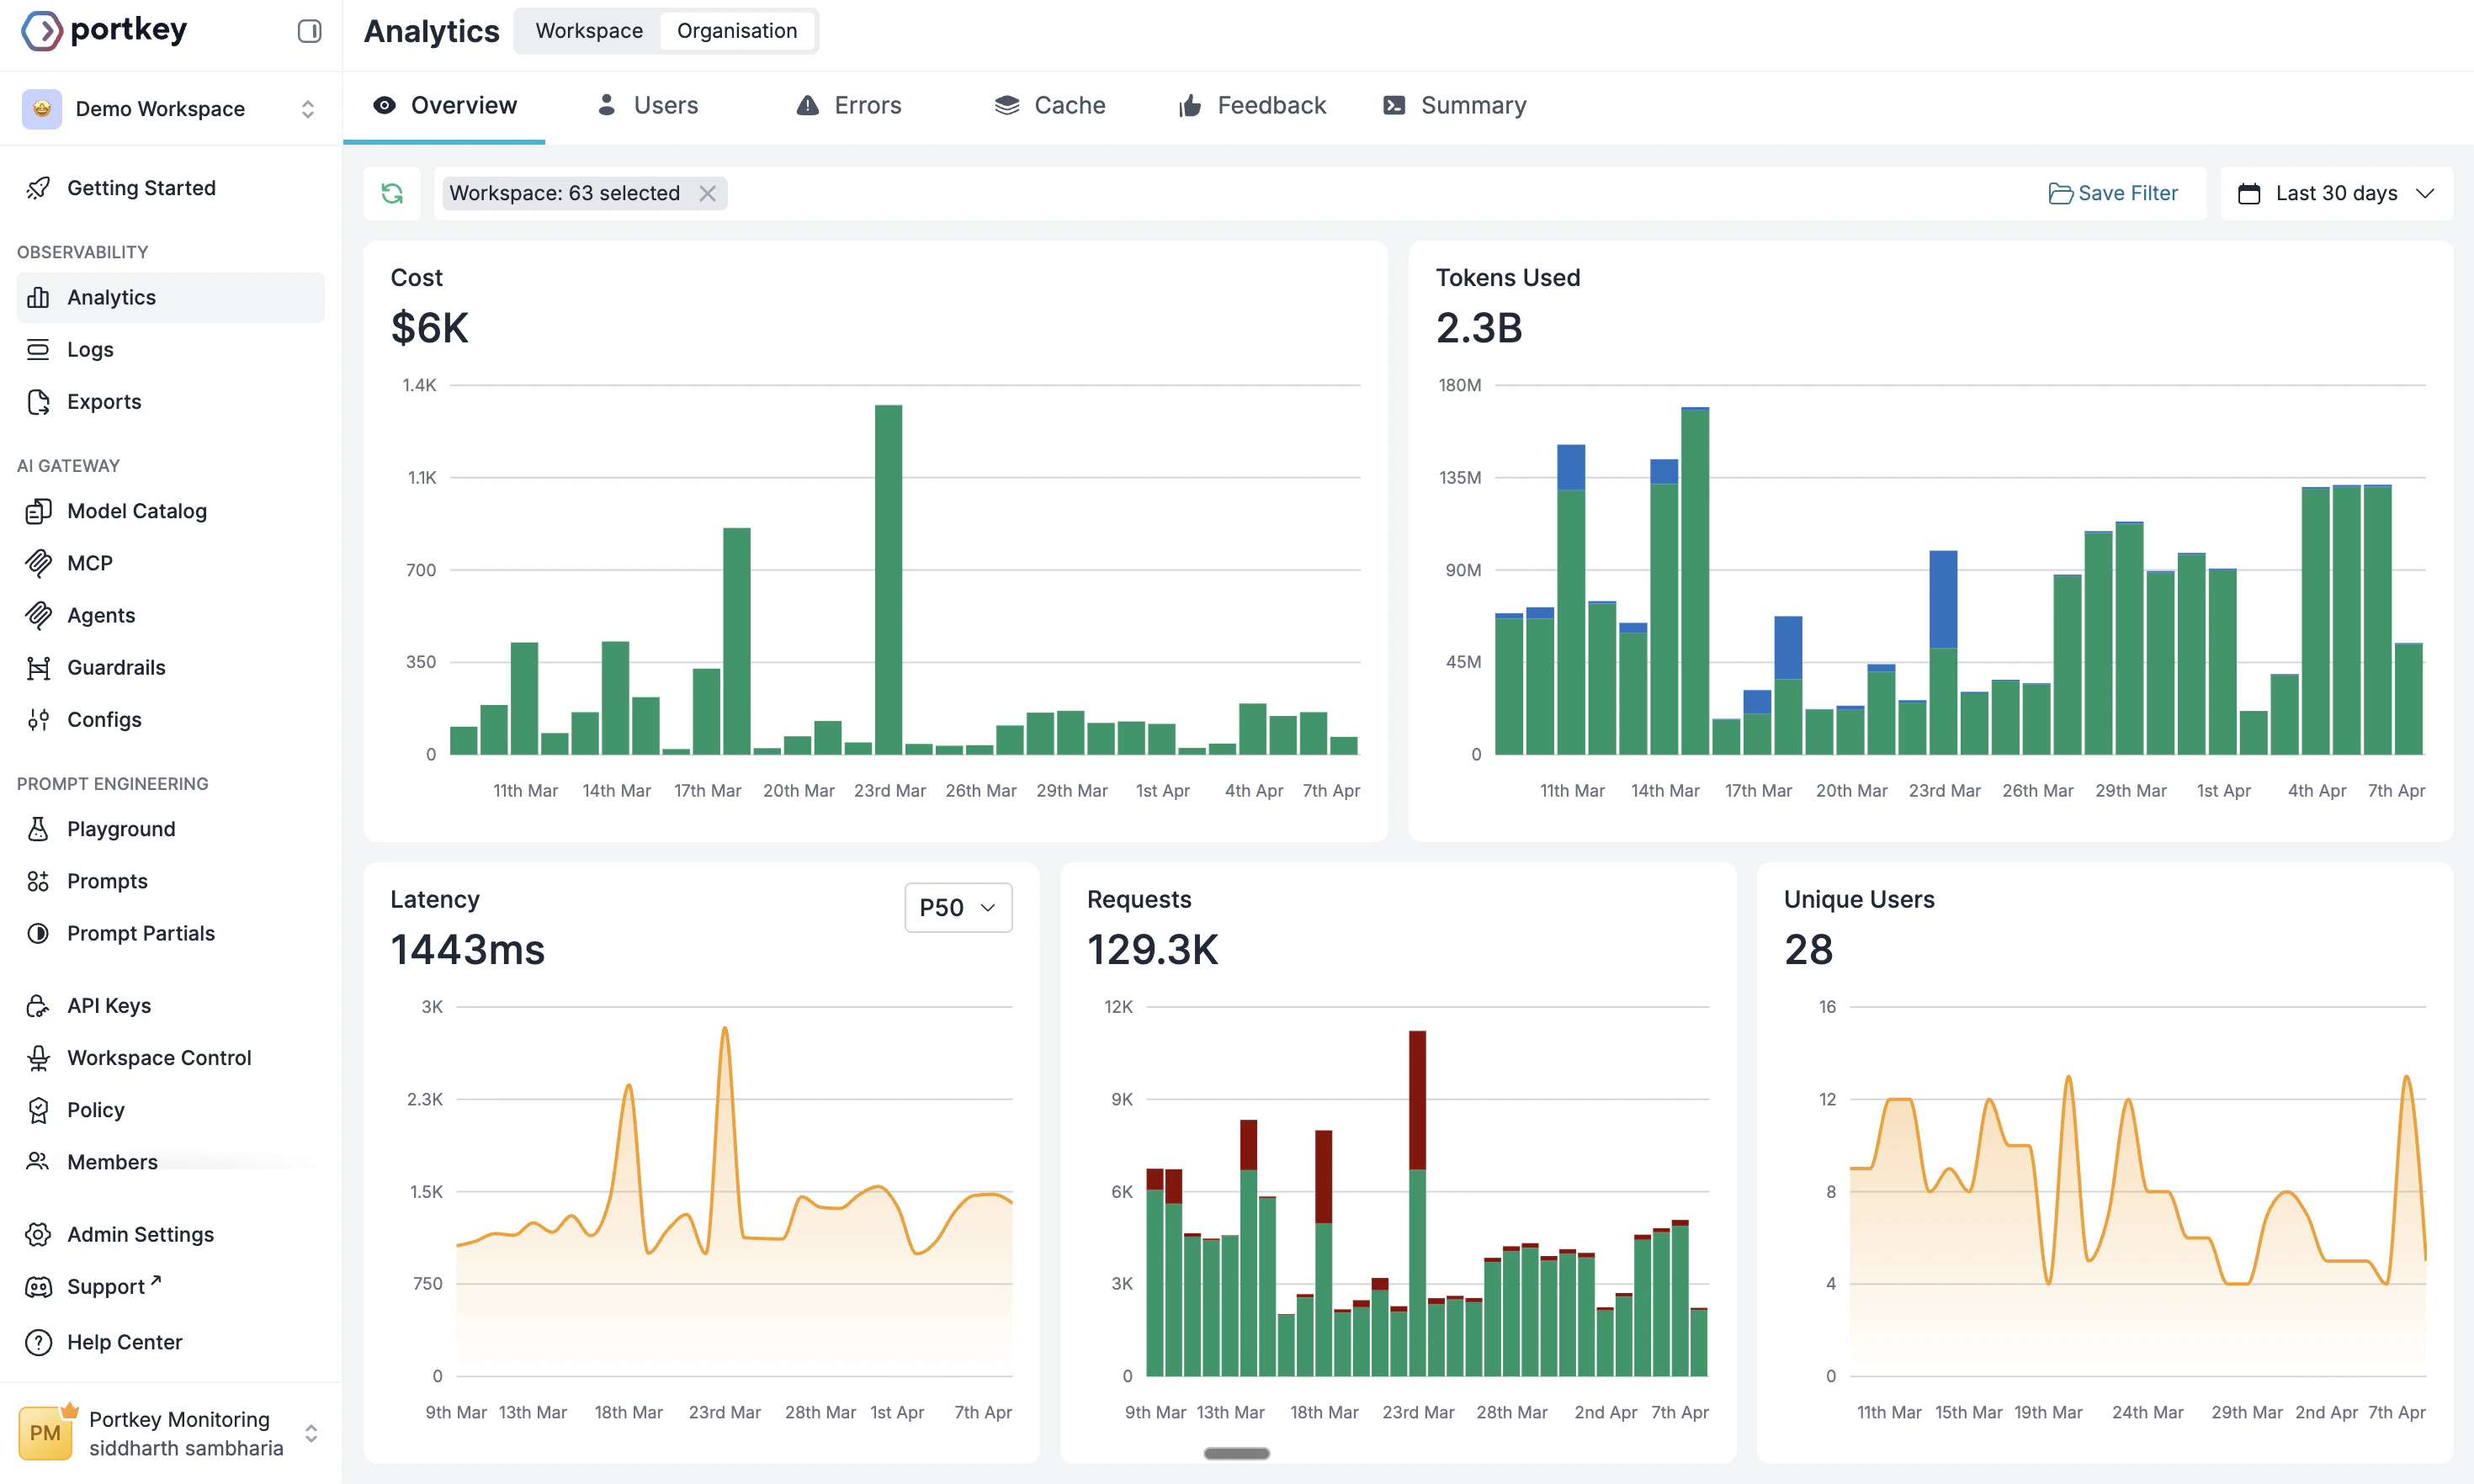
Task: Open the Help Center link
Action: 124,1341
